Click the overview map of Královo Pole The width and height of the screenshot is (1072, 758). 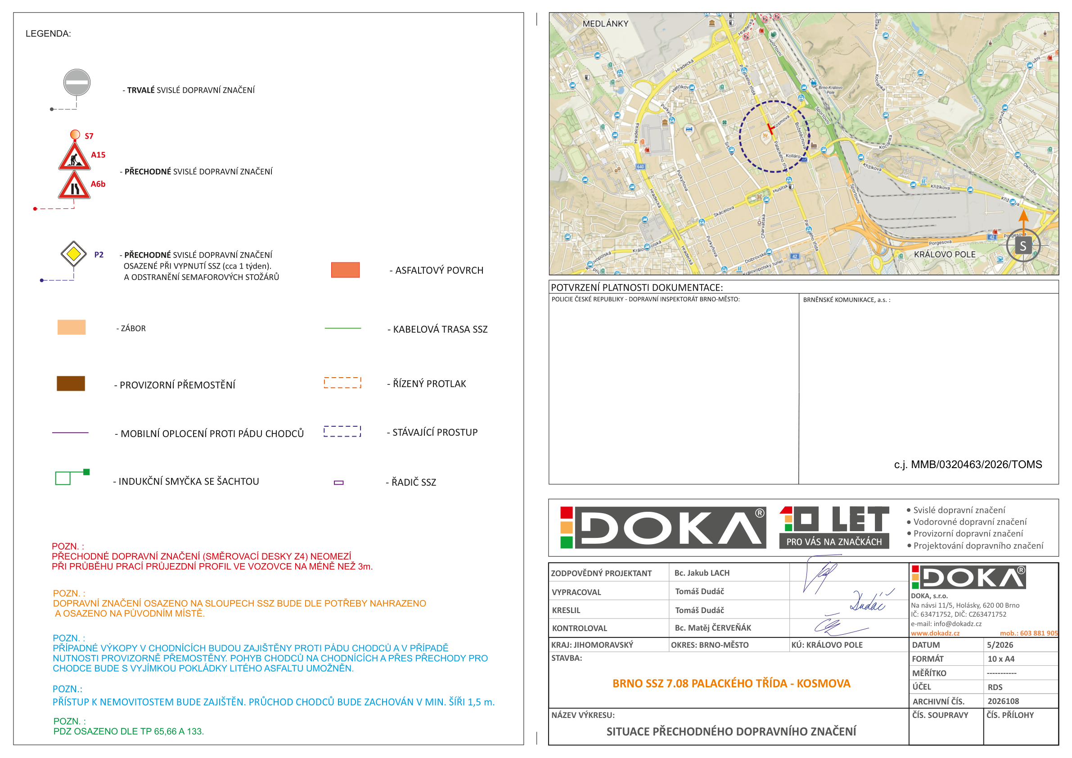[x=803, y=144]
